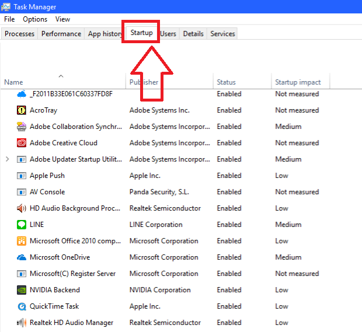Select the AcroTray startup entry
Viewport: 362px width, 332px height.
43,110
